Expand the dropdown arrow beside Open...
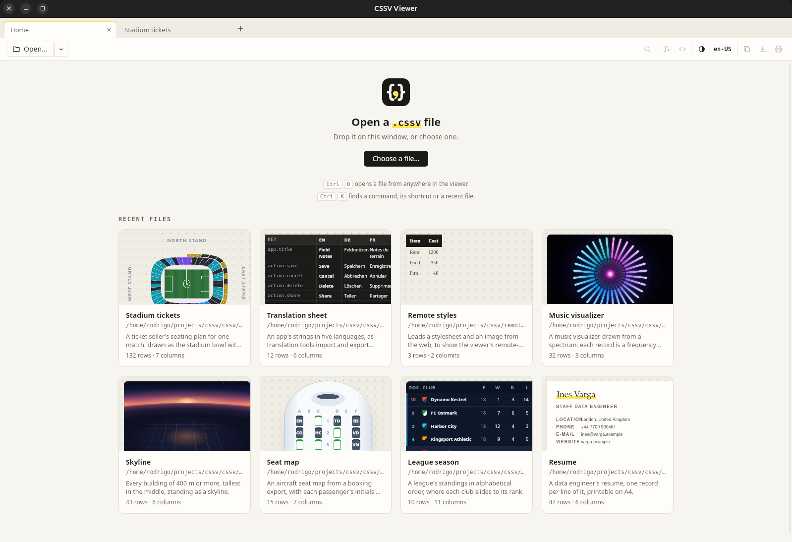 click(61, 49)
